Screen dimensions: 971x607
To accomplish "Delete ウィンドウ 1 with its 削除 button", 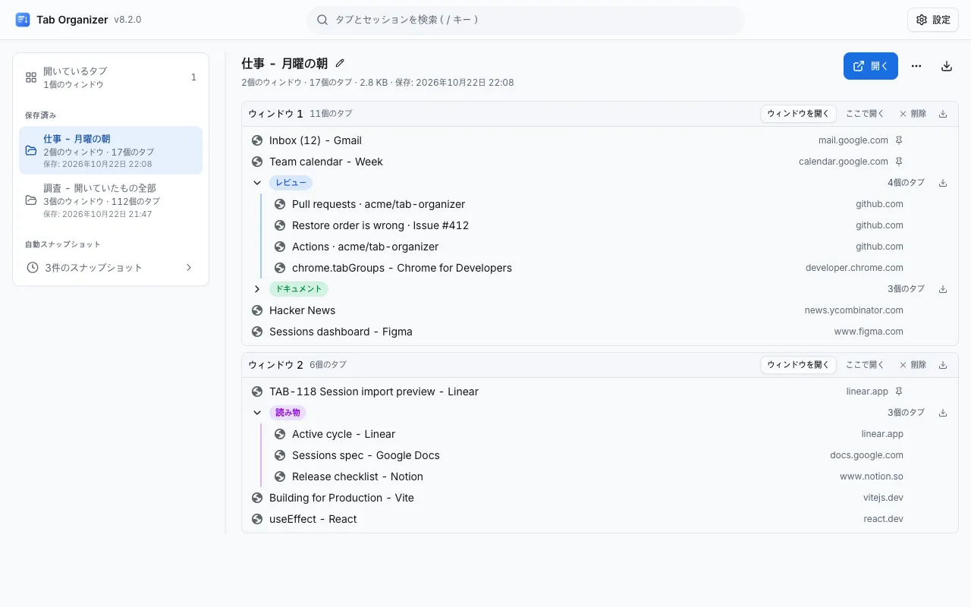I will pos(913,114).
